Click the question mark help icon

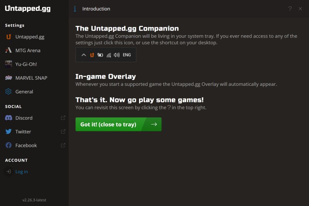[x=290, y=9]
